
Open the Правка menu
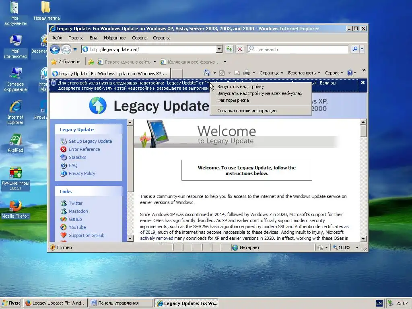point(76,38)
